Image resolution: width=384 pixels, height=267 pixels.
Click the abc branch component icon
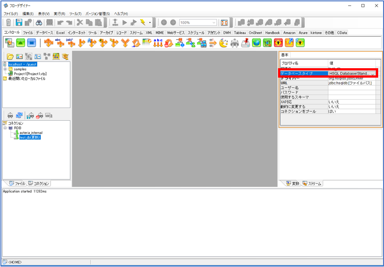[x=59, y=43]
